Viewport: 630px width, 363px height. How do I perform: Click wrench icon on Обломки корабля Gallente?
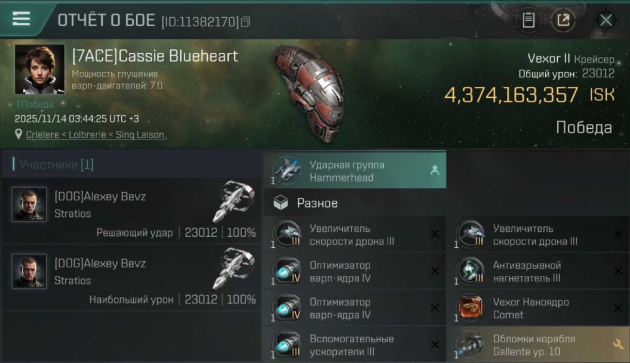(x=618, y=344)
